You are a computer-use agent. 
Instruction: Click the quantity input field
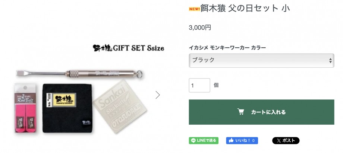[199, 85]
